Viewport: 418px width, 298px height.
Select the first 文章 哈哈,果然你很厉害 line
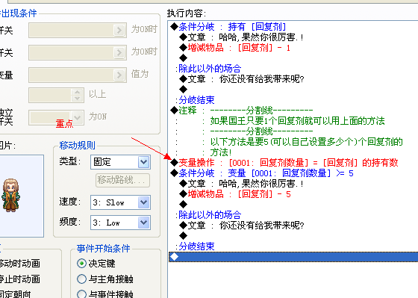(x=242, y=37)
